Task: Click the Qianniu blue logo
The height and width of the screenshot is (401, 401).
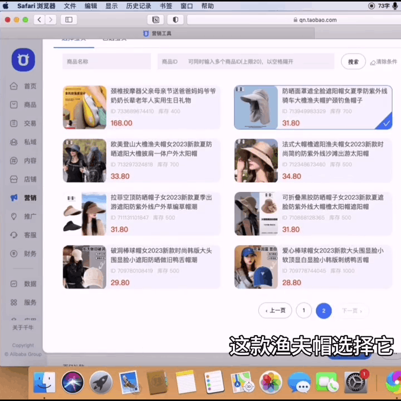Action: pos(23,60)
